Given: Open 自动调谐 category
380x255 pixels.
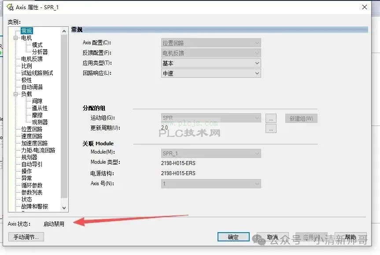Looking at the screenshot, I should click(x=32, y=87).
